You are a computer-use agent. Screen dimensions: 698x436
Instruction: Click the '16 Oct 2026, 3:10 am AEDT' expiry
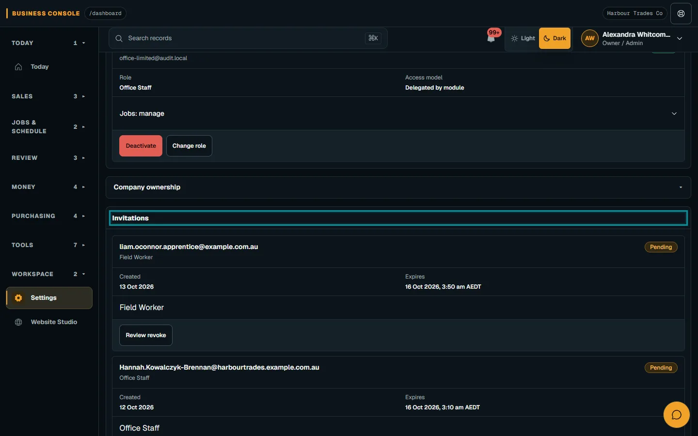[443, 407]
